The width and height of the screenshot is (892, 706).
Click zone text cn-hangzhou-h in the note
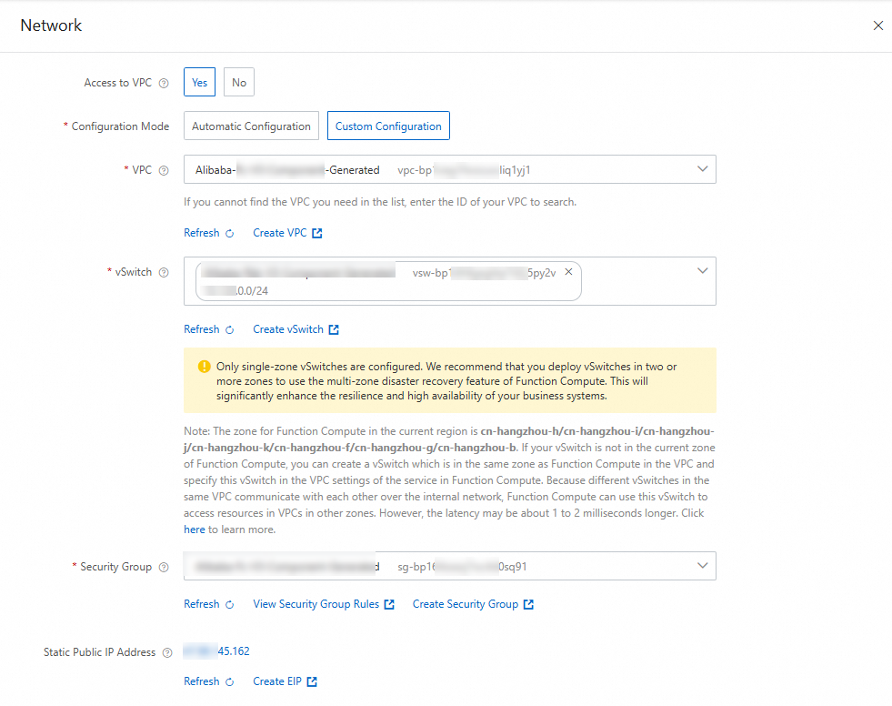coord(520,431)
